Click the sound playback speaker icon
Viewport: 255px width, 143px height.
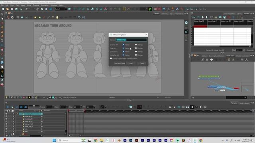[x=21, y=107]
